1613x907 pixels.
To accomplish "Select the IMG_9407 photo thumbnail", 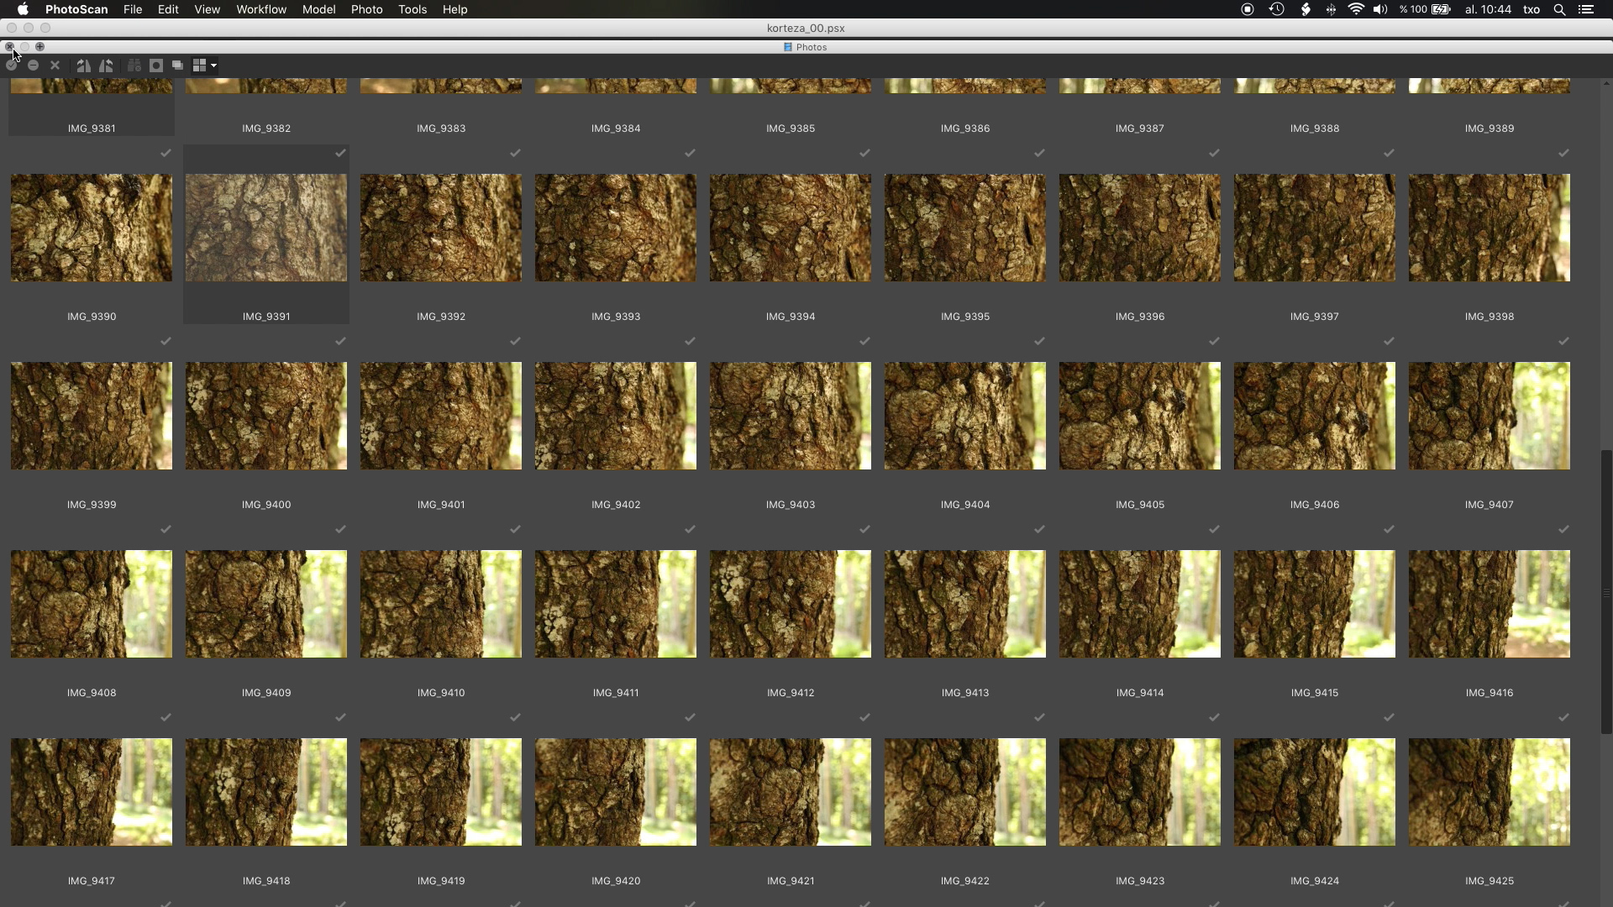I will pyautogui.click(x=1489, y=416).
